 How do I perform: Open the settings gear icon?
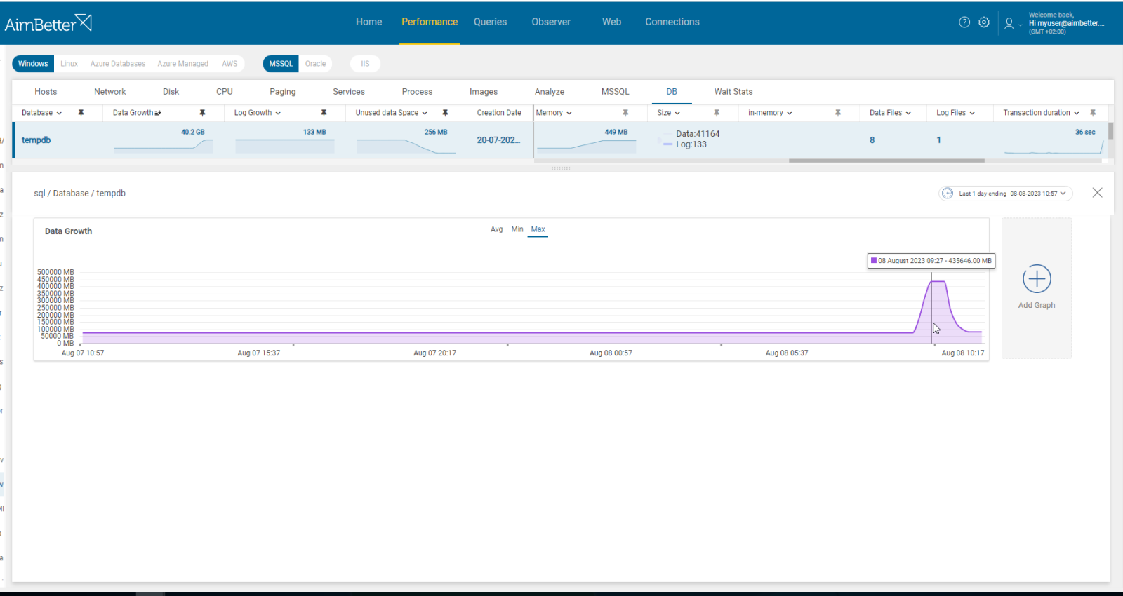point(984,22)
